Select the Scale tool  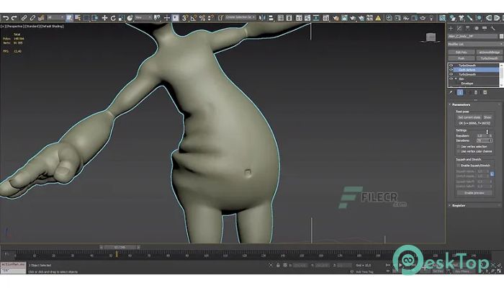coord(121,18)
